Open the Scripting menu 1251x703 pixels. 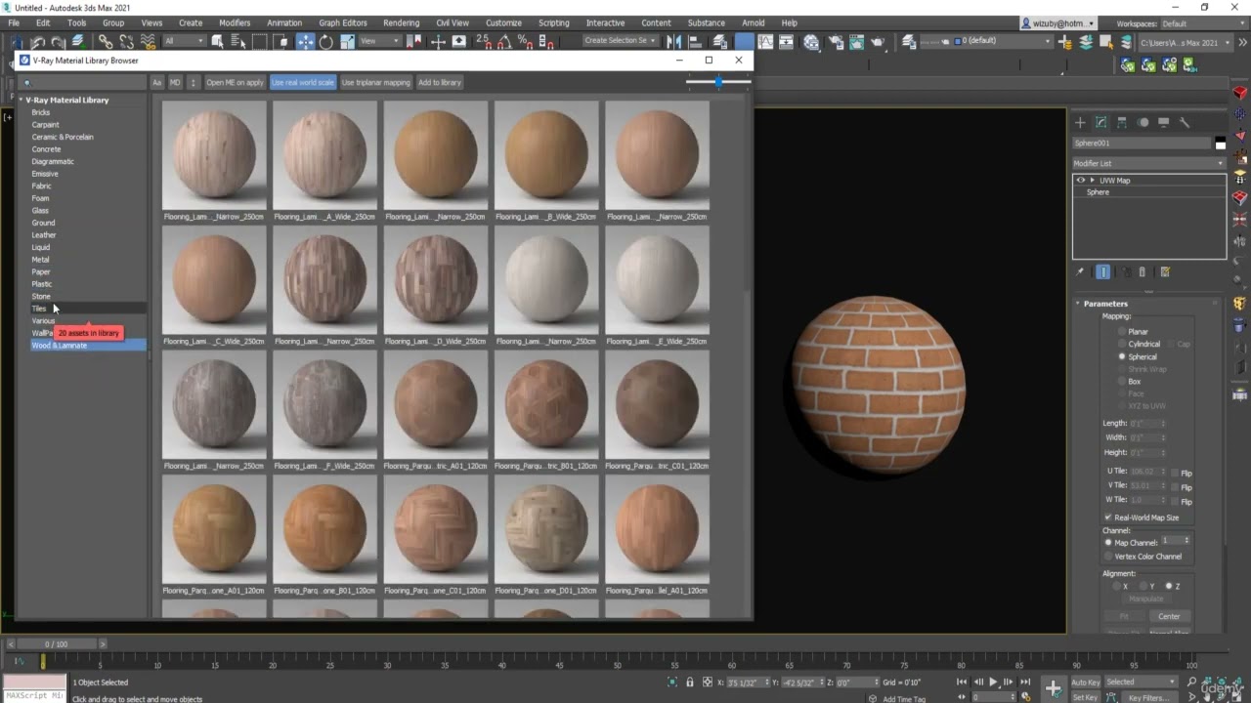coord(553,22)
